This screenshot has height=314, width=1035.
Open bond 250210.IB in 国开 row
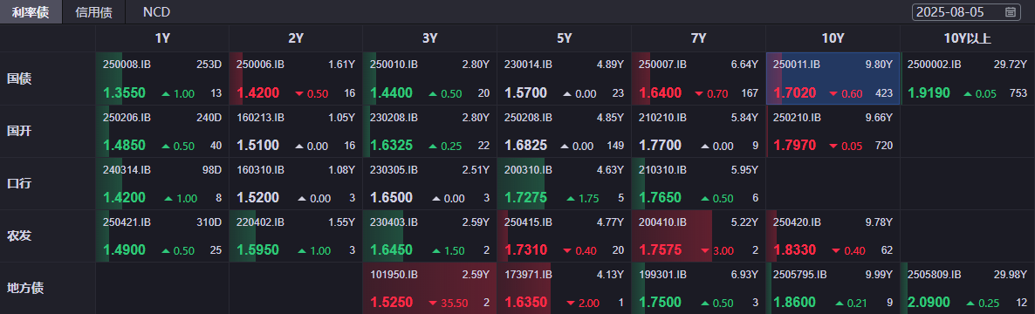click(797, 118)
